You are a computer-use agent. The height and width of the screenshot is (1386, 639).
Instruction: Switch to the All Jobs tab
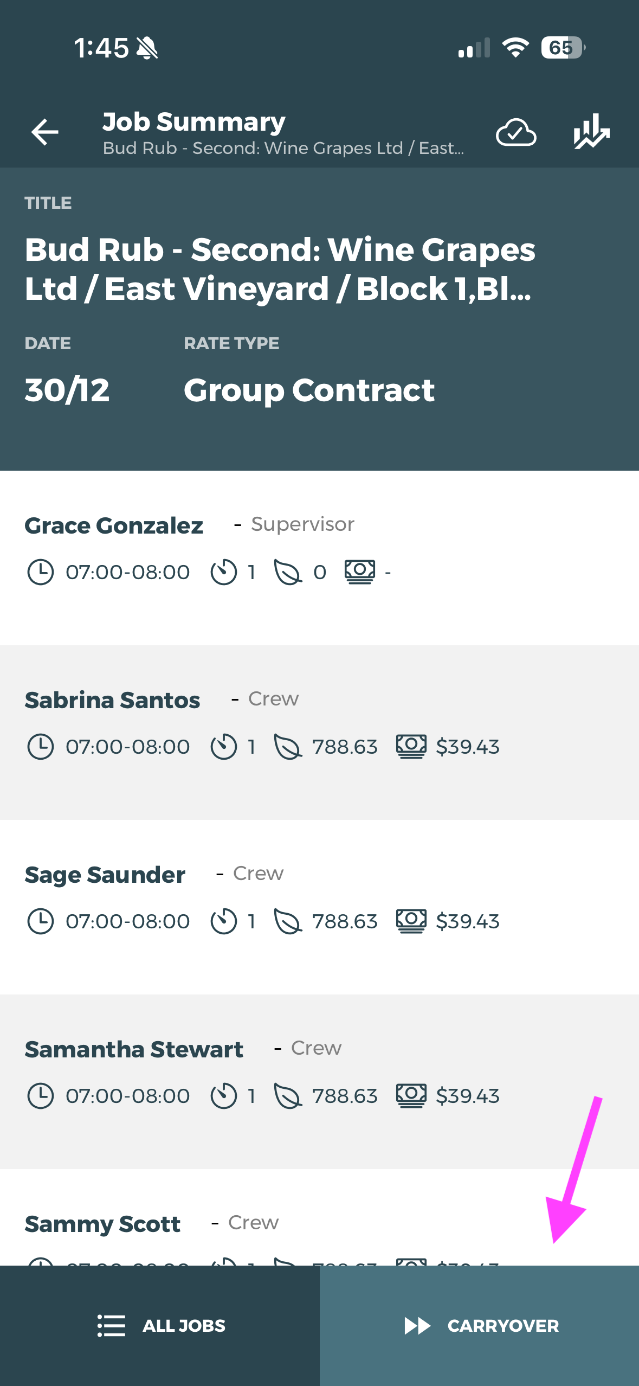160,1326
